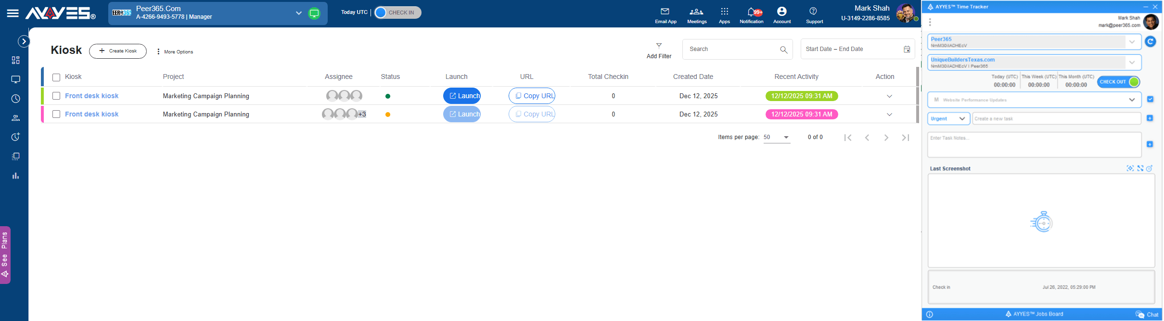Launch the kiosk with green status
Viewport: 1164px width, 321px height.
(x=462, y=96)
